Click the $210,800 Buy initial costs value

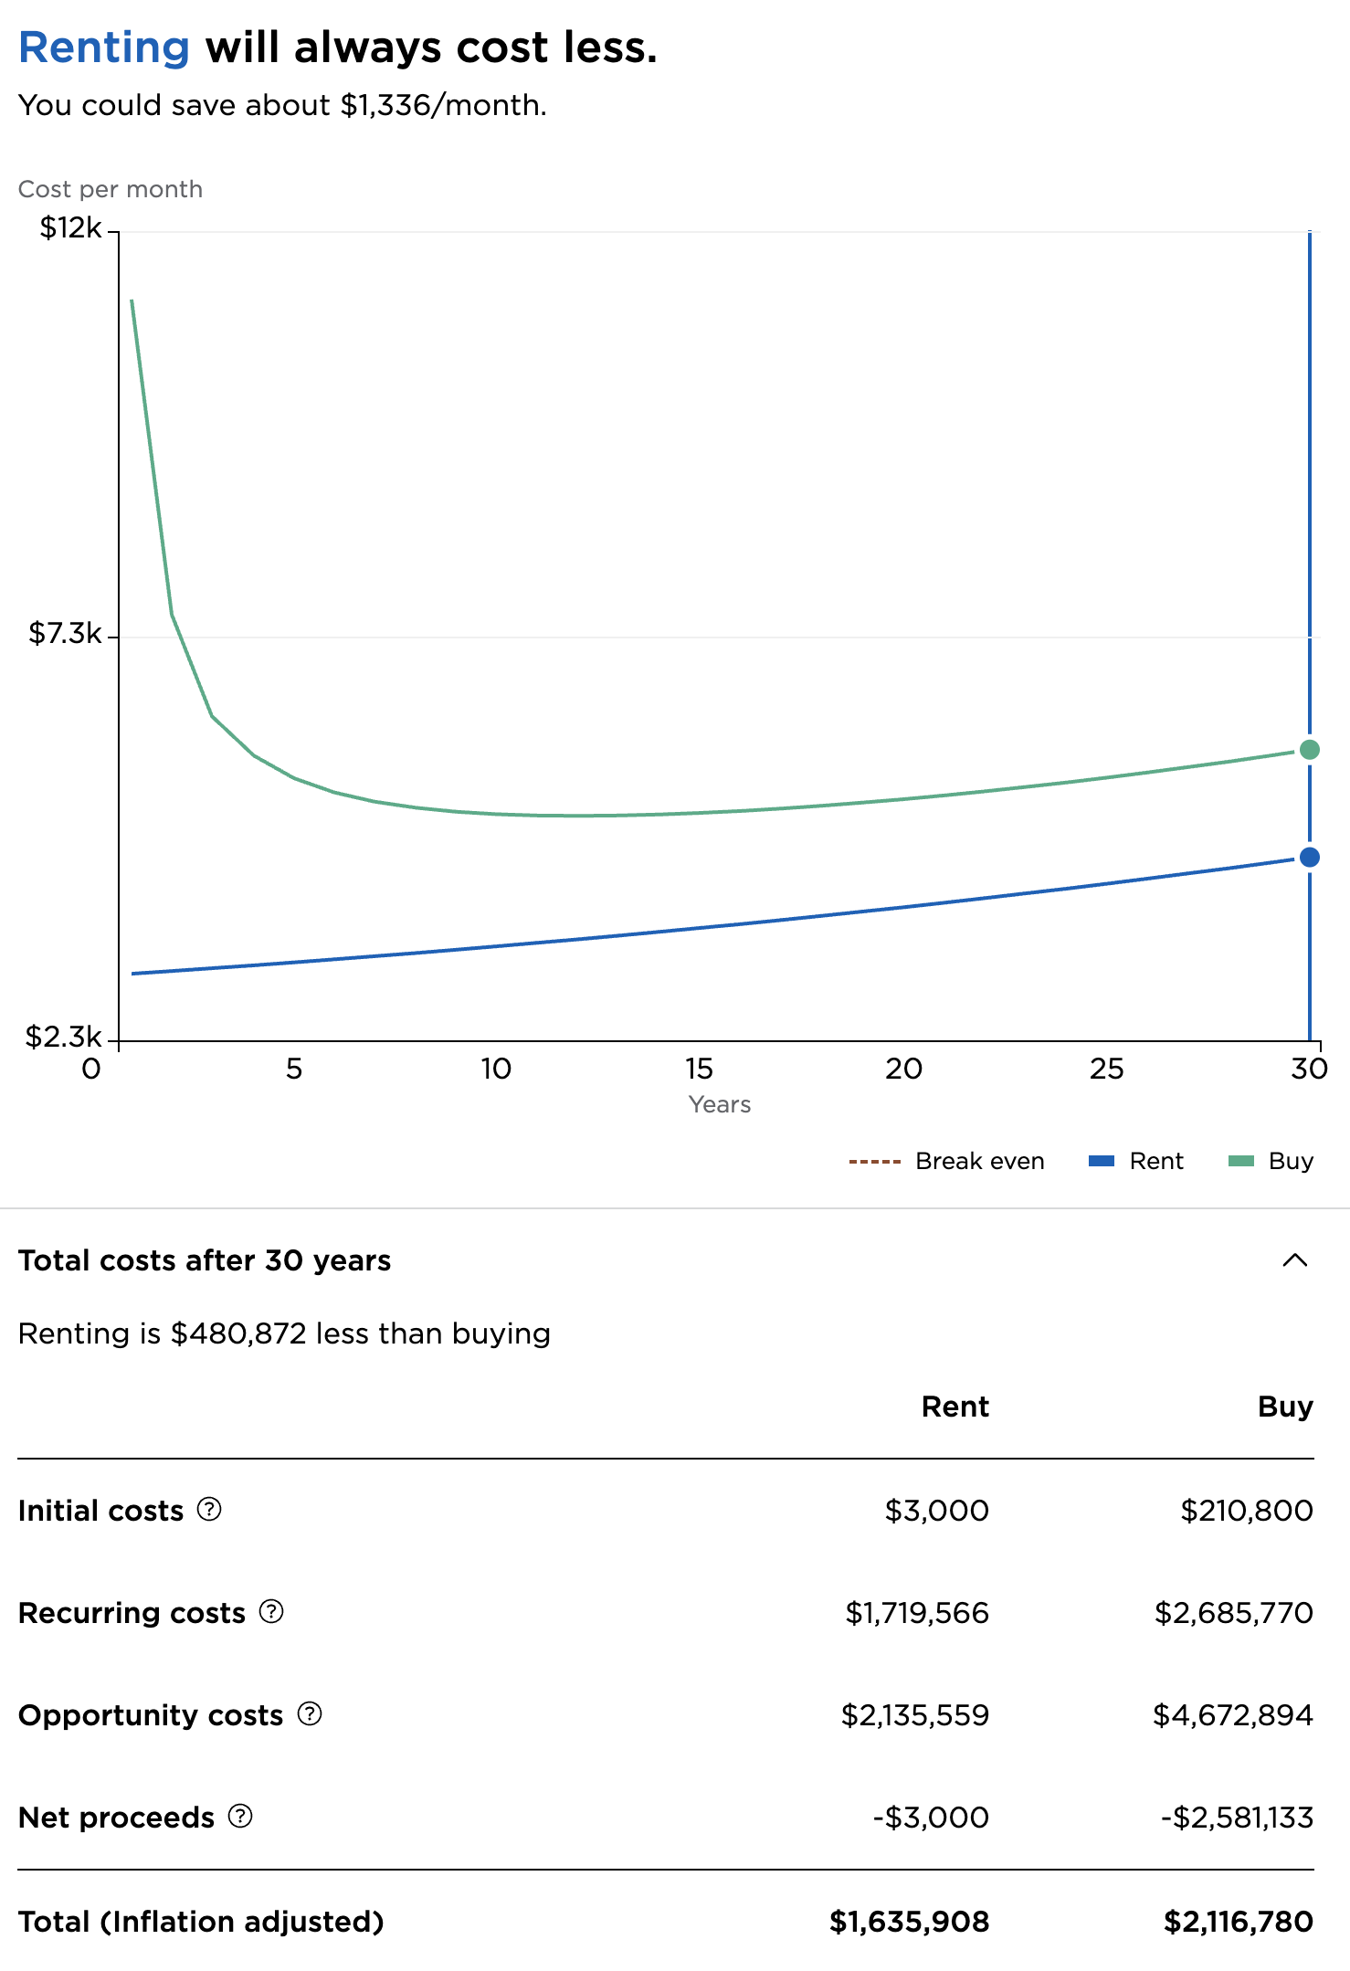(x=1246, y=1511)
